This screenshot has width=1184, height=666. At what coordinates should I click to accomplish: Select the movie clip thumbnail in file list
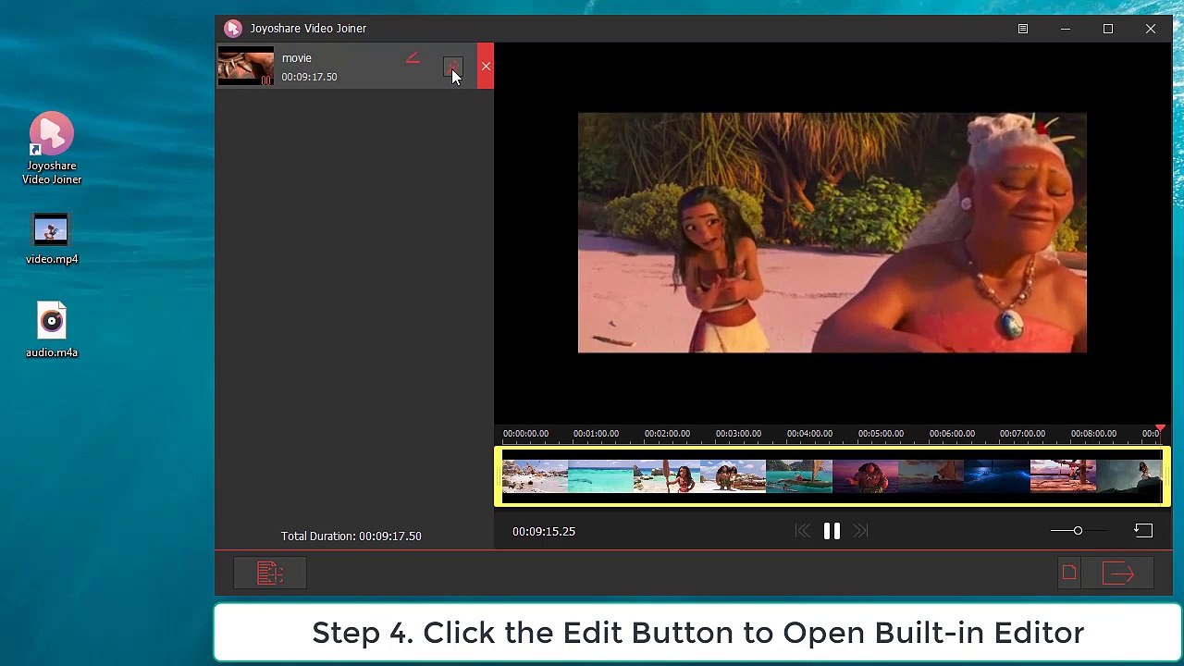(x=246, y=67)
